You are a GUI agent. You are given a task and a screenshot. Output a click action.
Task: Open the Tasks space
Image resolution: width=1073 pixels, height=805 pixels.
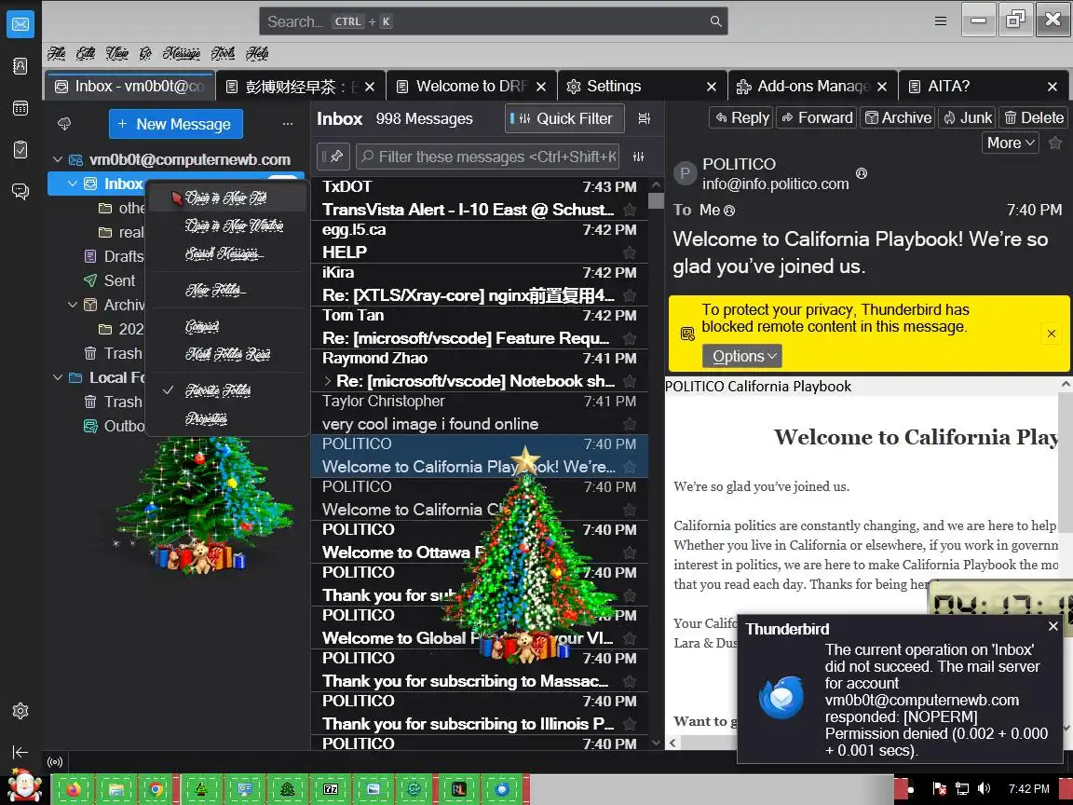20,149
